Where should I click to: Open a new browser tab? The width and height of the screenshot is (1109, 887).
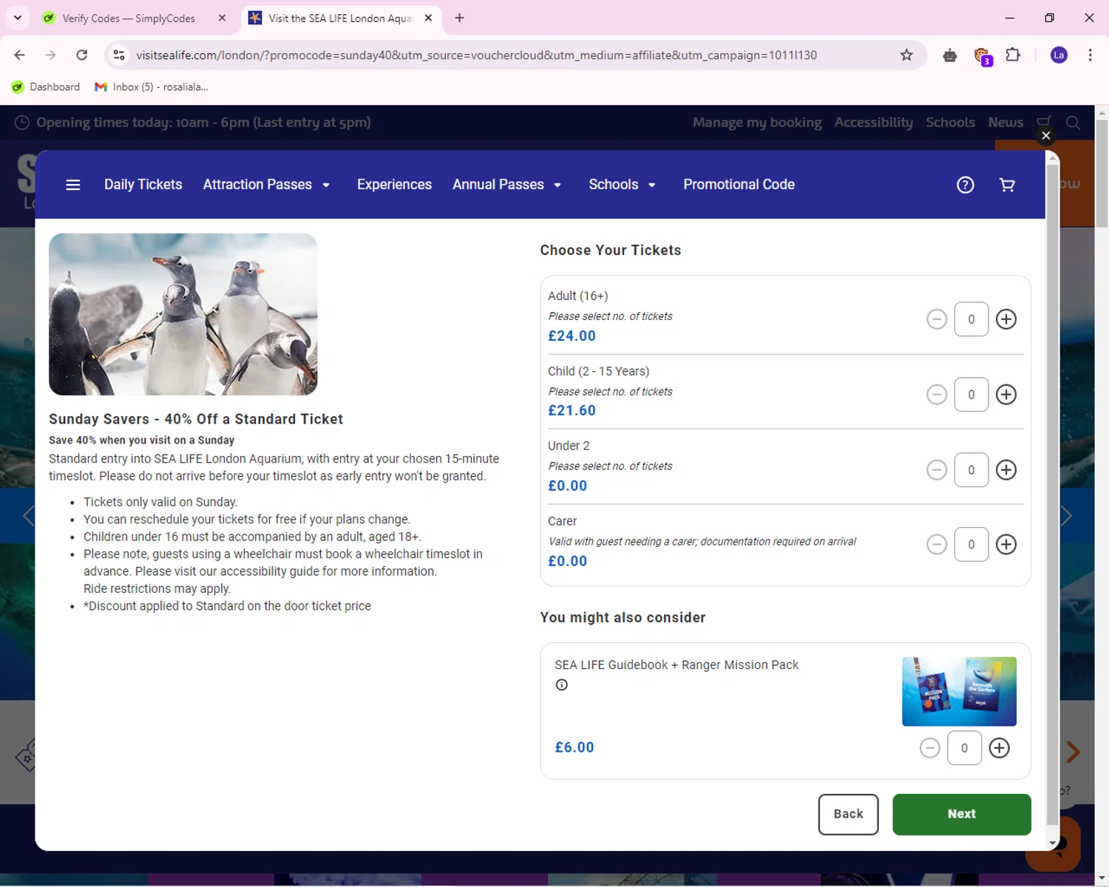[x=459, y=18]
